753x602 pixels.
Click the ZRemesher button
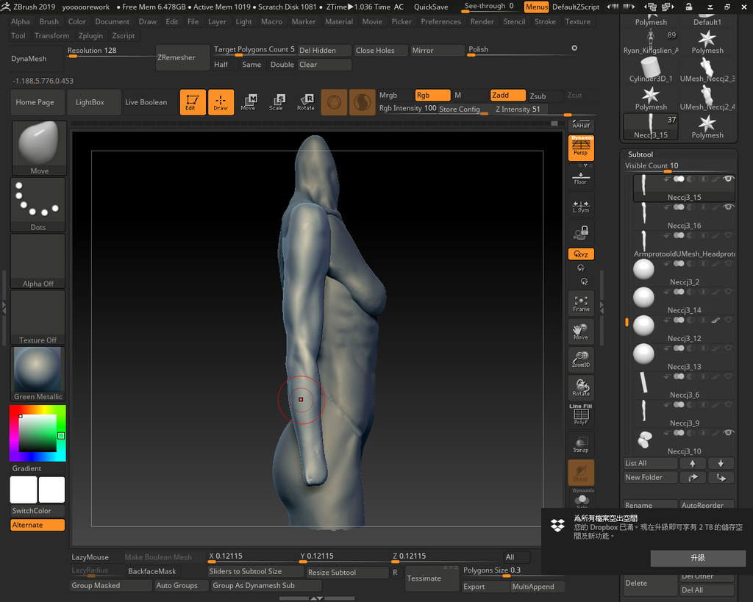[182, 57]
